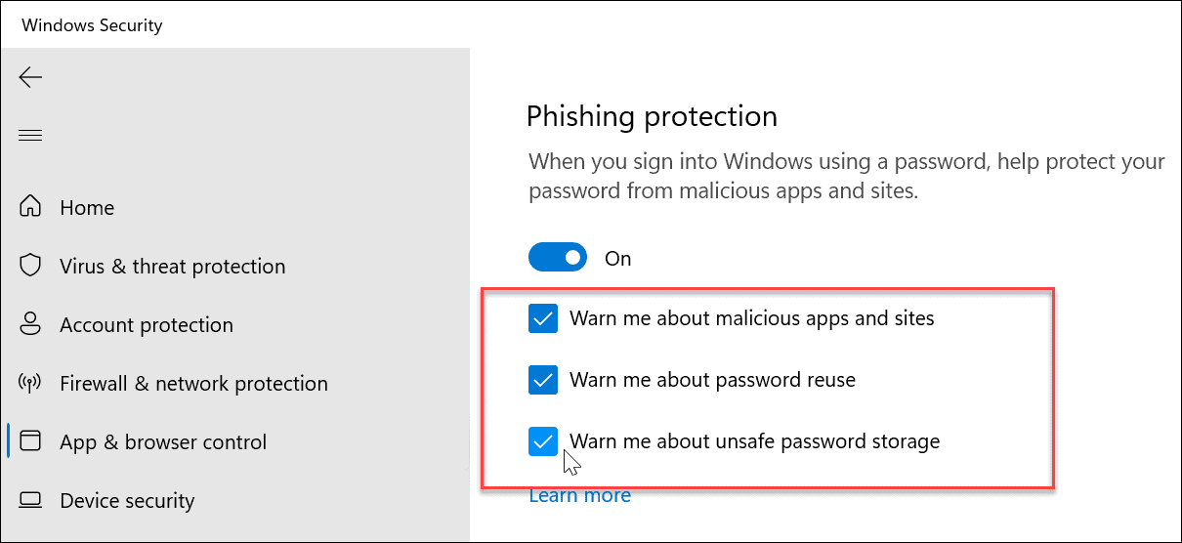The width and height of the screenshot is (1182, 543).
Task: Click the Windows Security title text
Action: tap(92, 25)
